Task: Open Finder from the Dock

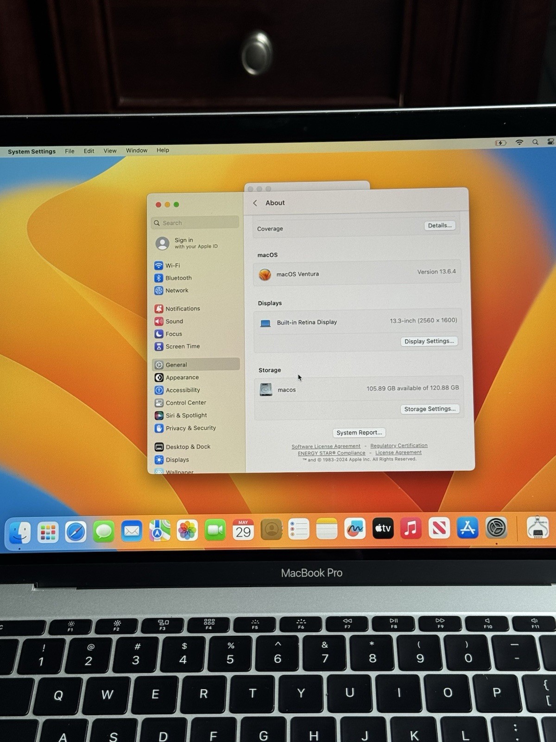Action: pos(20,532)
